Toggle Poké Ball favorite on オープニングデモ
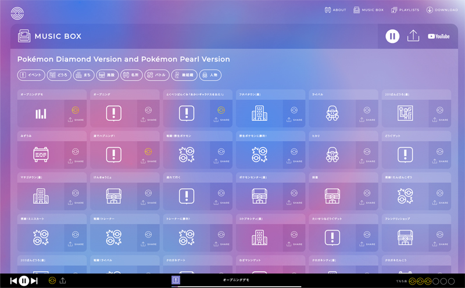 [75, 110]
